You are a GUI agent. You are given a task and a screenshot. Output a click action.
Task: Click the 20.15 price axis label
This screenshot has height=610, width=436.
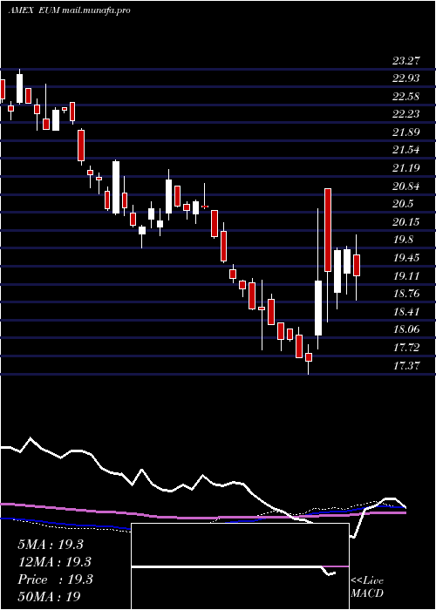pyautogui.click(x=406, y=221)
